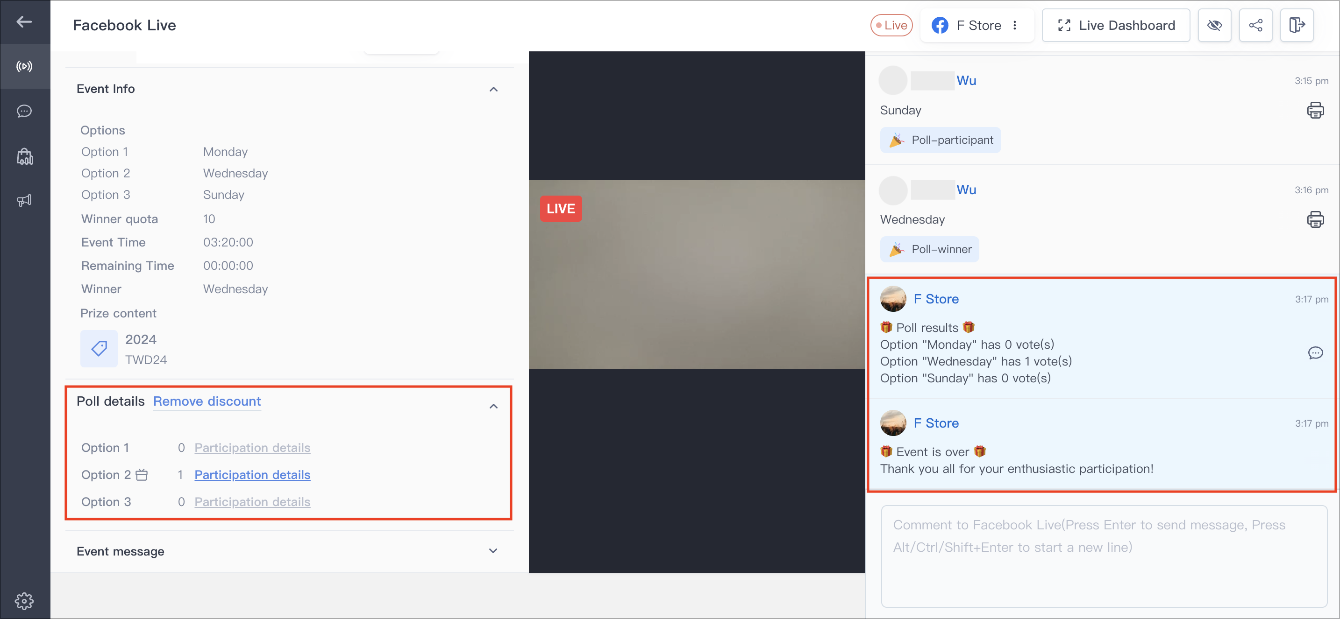Screen dimensions: 1340x619
Task: Print the Sunday comment order
Action: pos(1315,110)
